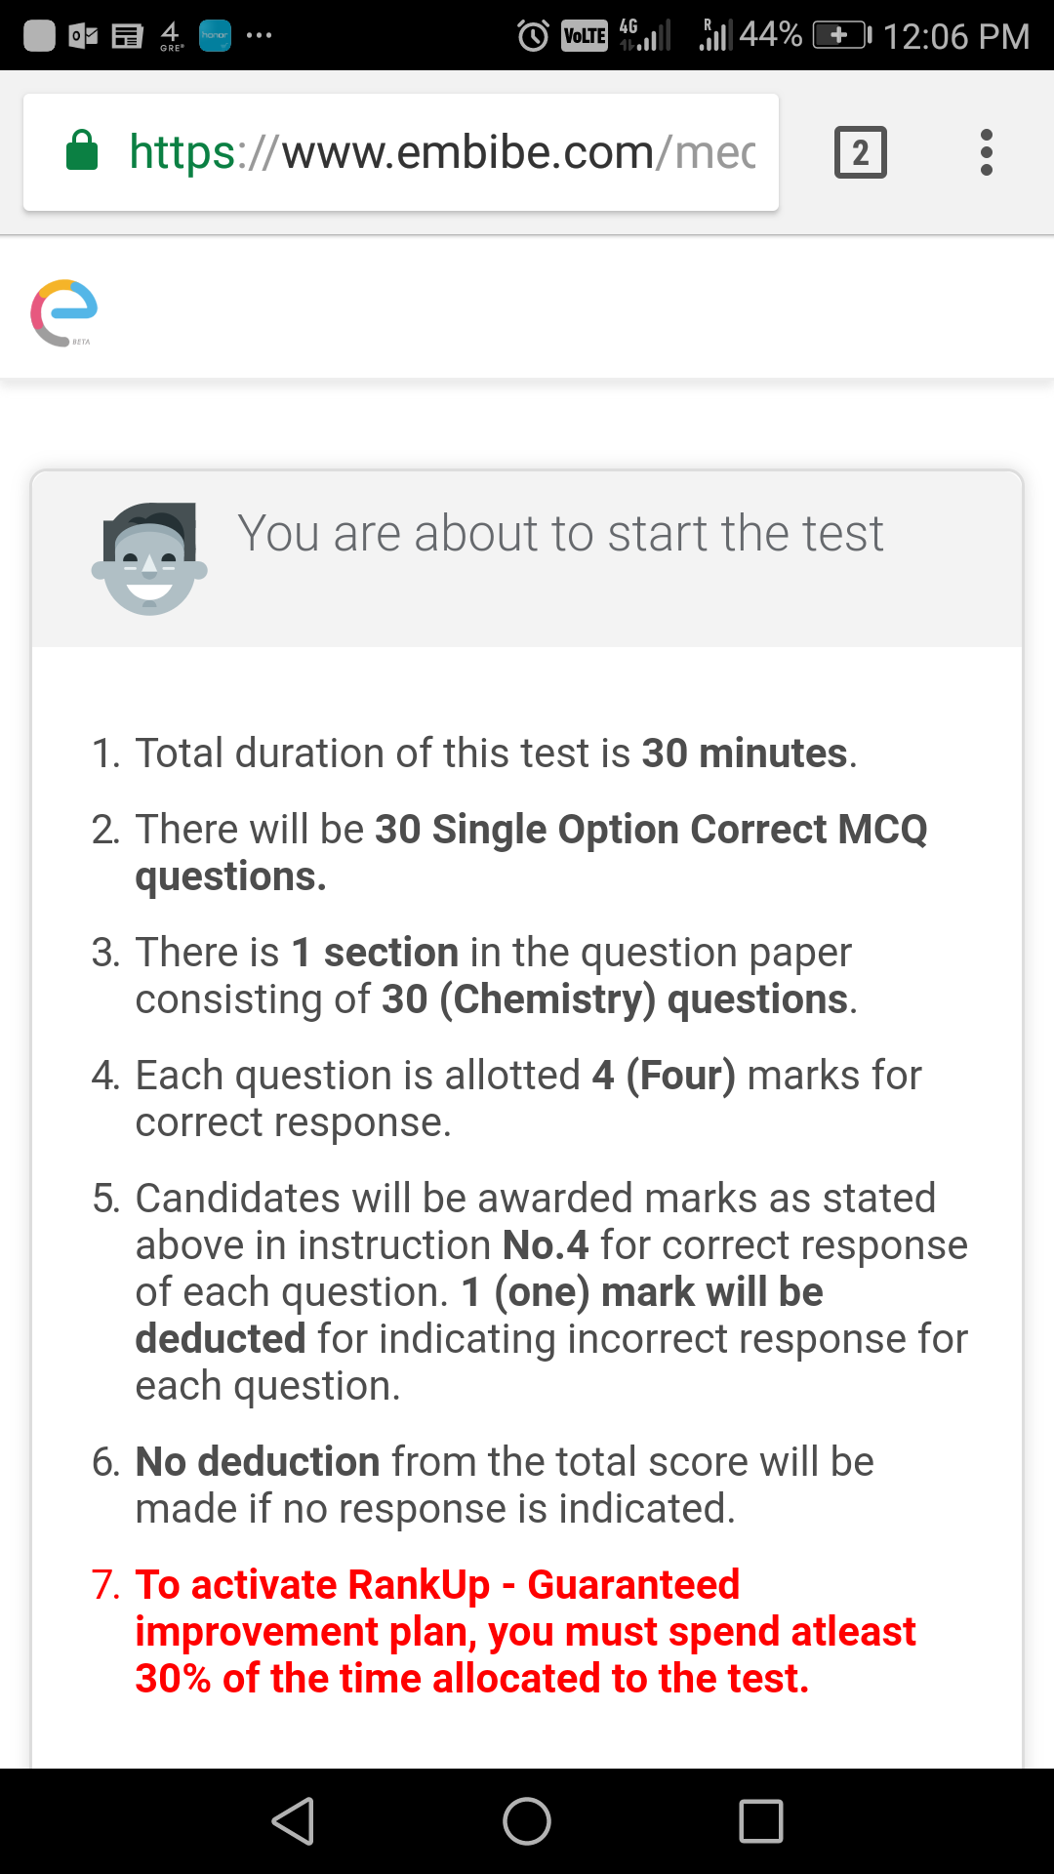Tap the bold "30 minutes" duration text
This screenshot has height=1874, width=1054.
click(x=745, y=754)
